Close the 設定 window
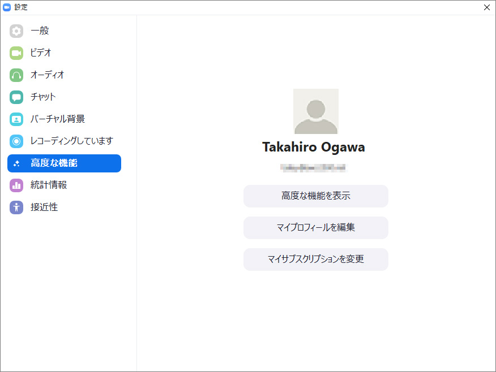 [486, 7]
